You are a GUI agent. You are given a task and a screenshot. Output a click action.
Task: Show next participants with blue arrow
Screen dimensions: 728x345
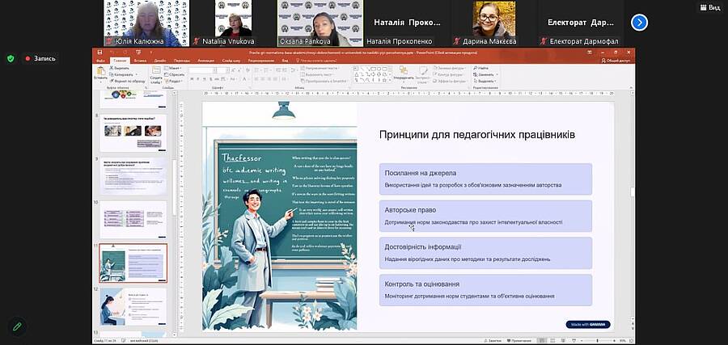click(x=639, y=22)
